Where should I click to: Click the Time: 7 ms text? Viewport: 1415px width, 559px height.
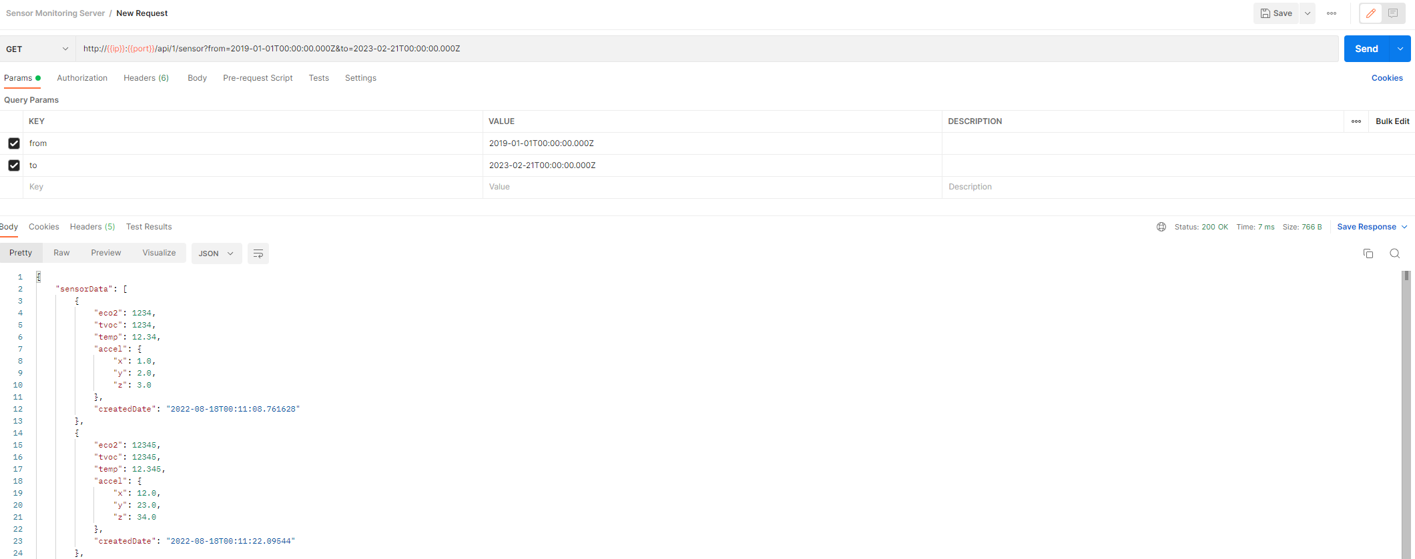click(x=1255, y=227)
